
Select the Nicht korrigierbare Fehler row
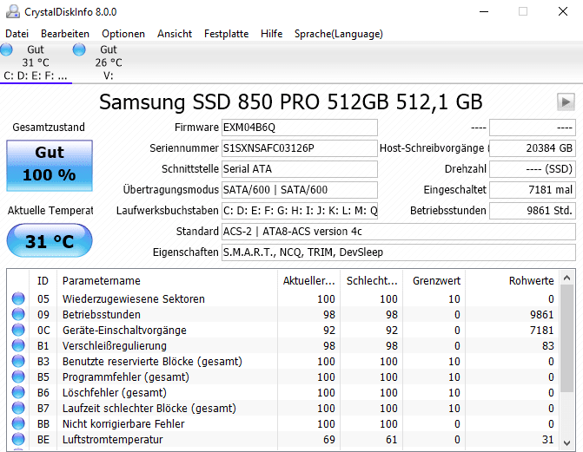coord(283,423)
